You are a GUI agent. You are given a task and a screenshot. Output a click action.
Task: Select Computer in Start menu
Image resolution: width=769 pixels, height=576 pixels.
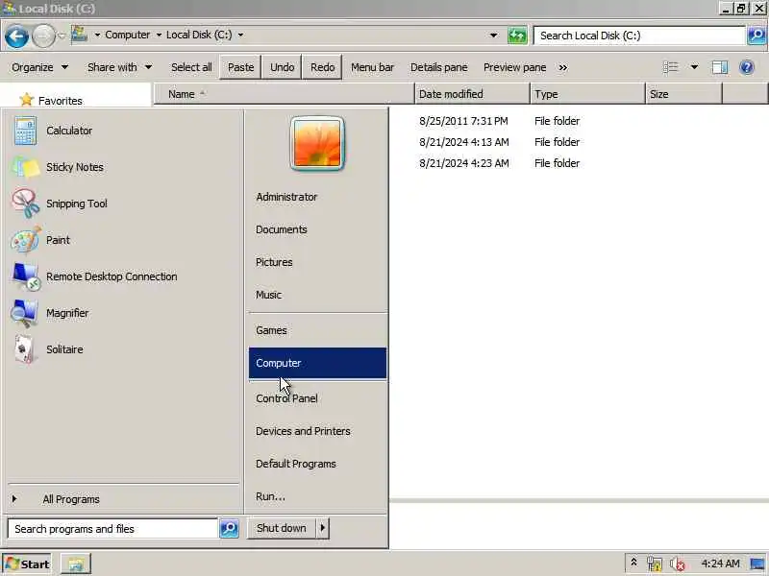(317, 363)
